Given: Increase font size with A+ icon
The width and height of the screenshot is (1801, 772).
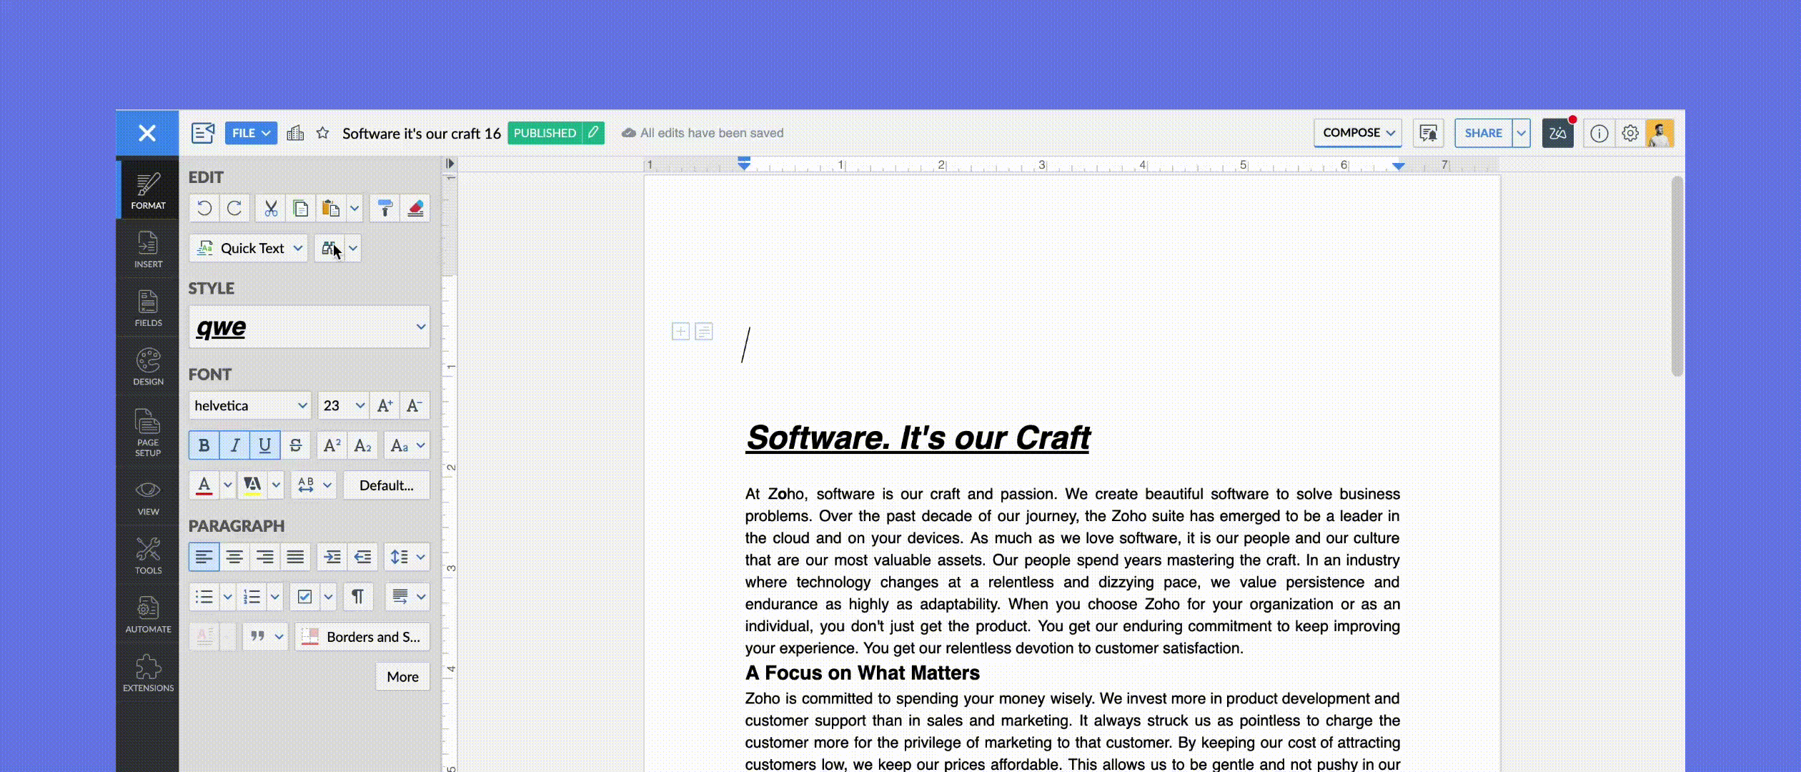Looking at the screenshot, I should tap(384, 405).
